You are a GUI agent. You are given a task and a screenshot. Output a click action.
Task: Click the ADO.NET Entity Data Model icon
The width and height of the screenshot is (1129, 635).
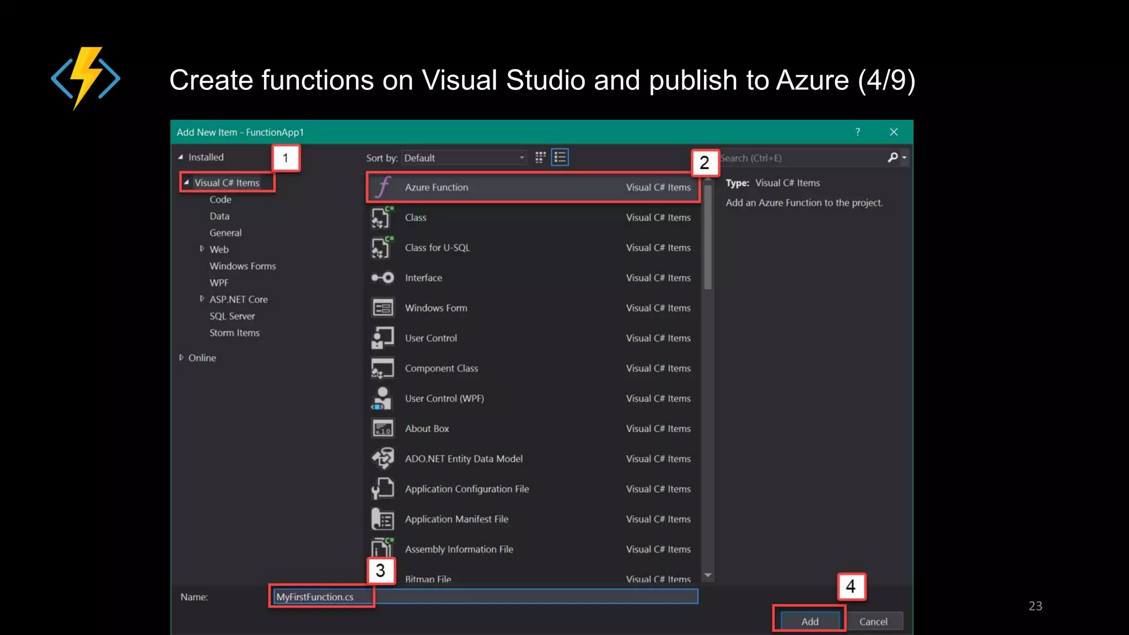coord(383,459)
